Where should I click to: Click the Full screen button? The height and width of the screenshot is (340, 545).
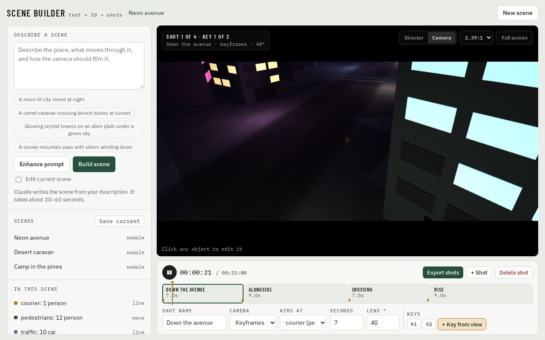click(x=514, y=38)
